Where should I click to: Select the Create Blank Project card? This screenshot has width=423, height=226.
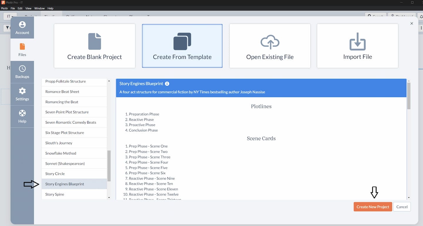pyautogui.click(x=94, y=46)
